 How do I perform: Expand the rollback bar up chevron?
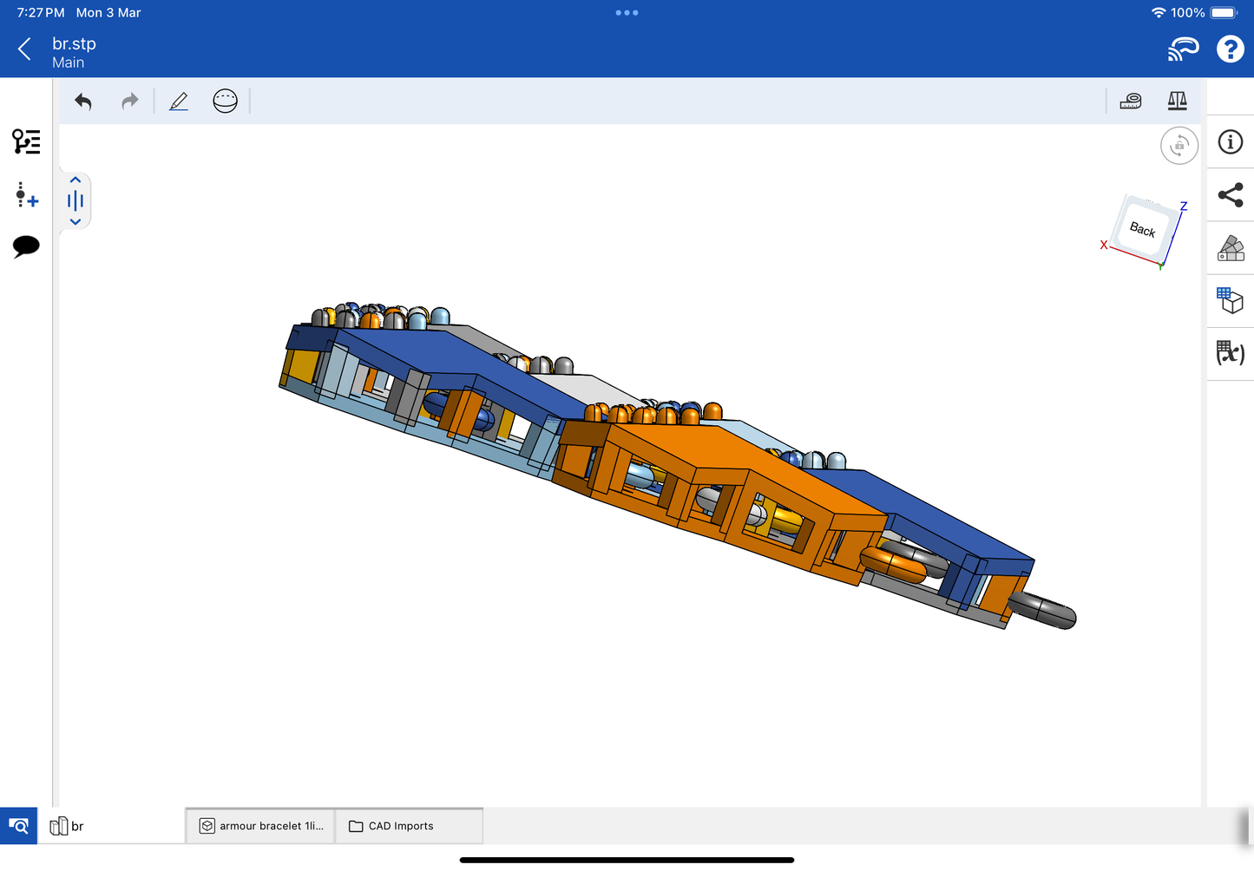[76, 180]
